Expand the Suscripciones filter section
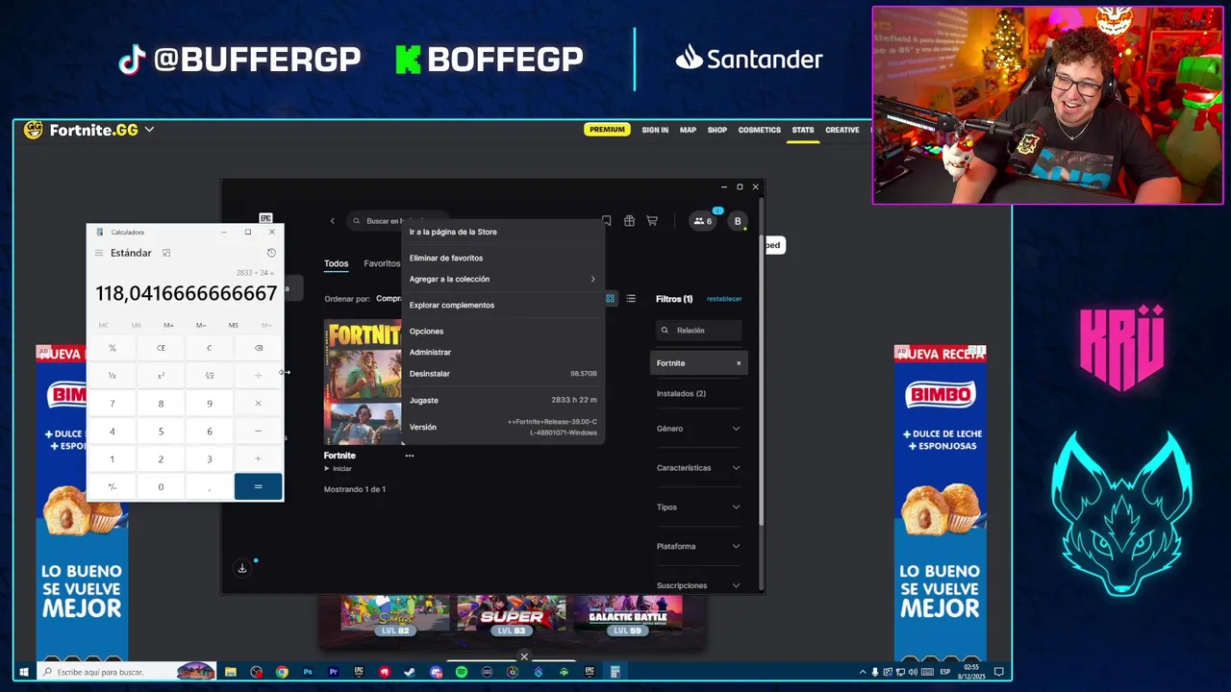The image size is (1231, 692). pyautogui.click(x=698, y=585)
